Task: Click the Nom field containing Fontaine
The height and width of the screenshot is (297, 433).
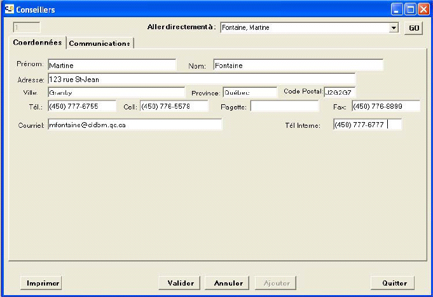Action: [x=298, y=65]
